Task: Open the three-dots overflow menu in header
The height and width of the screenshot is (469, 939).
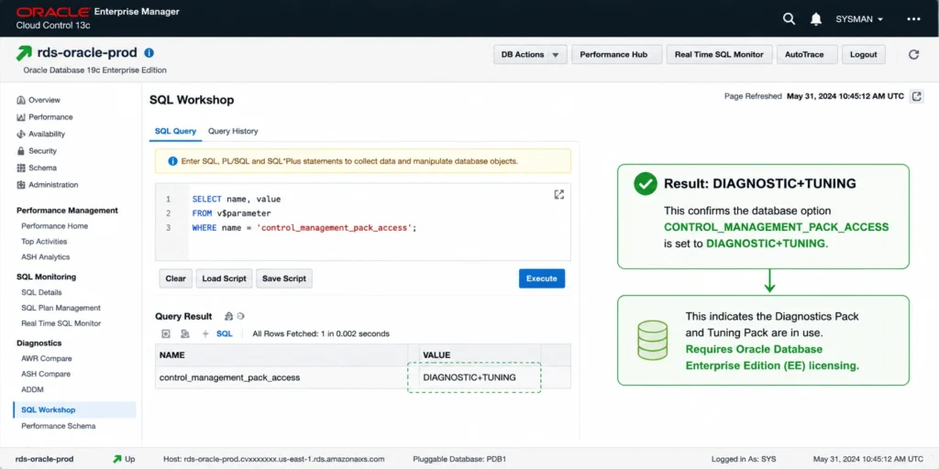Action: (913, 19)
